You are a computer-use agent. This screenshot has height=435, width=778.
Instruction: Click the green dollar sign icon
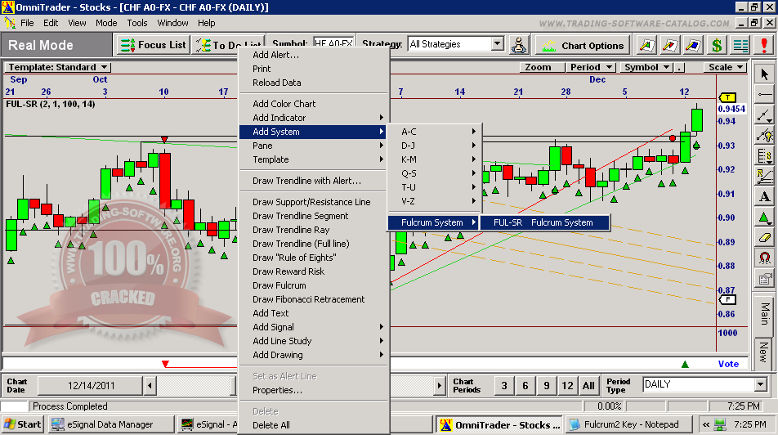pos(717,45)
